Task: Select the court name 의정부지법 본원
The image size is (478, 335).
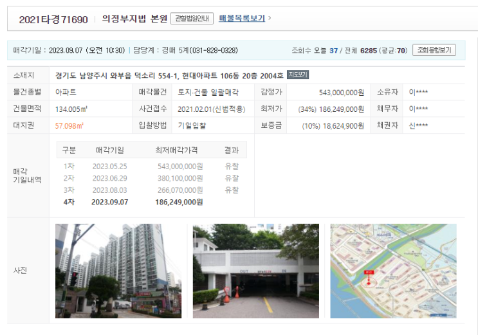Action: pyautogui.click(x=134, y=19)
